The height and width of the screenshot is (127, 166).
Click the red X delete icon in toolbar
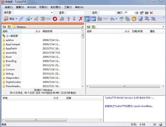pyautogui.click(x=81, y=19)
